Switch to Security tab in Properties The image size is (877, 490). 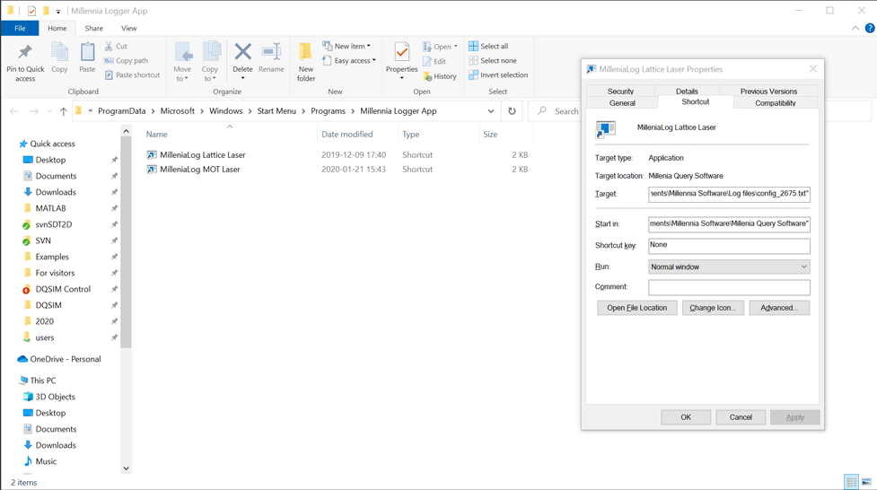coord(620,92)
